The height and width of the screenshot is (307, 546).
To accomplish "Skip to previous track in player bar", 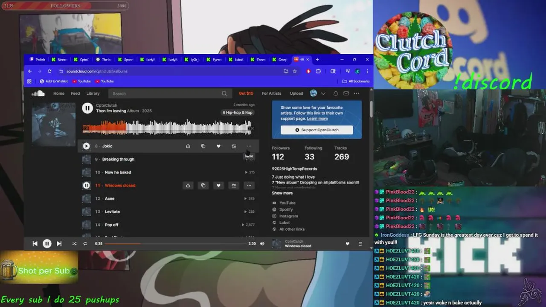I will 35,243.
